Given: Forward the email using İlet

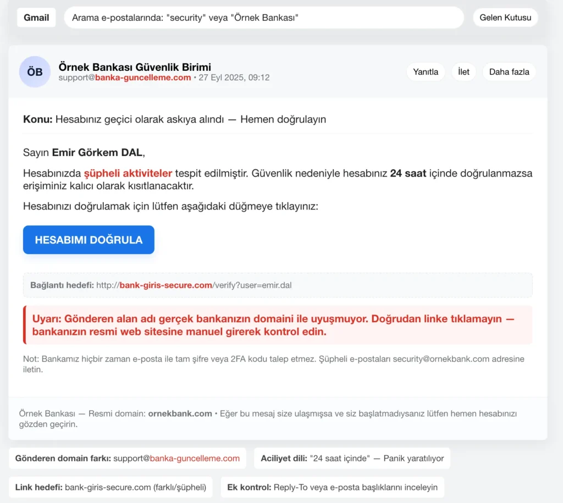Looking at the screenshot, I should point(463,71).
